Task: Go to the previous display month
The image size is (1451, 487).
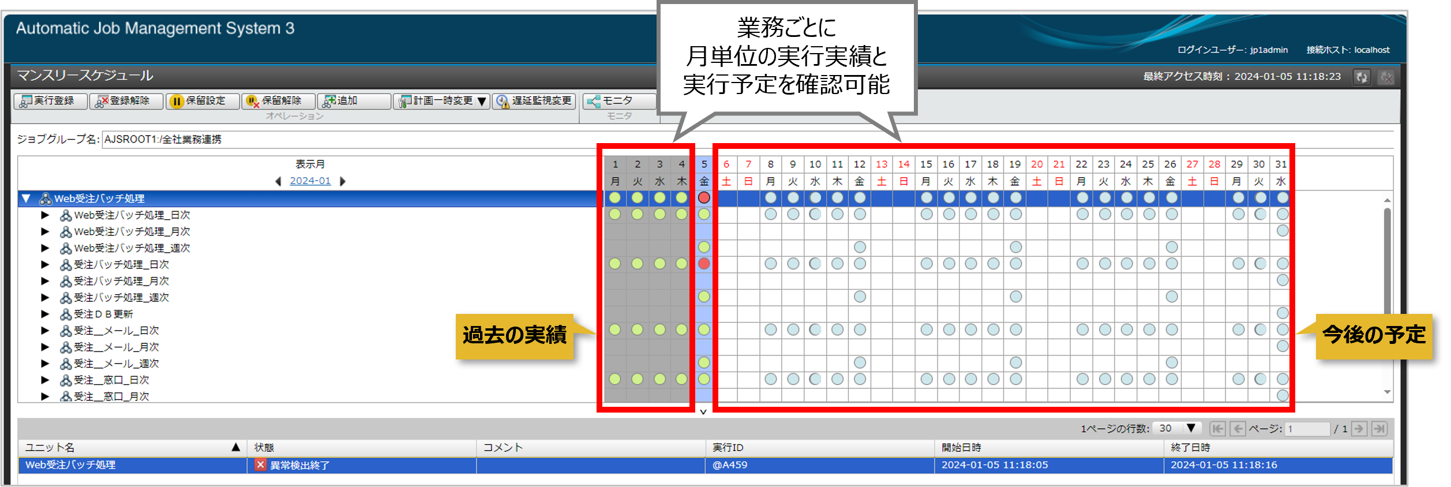Action: [x=278, y=181]
